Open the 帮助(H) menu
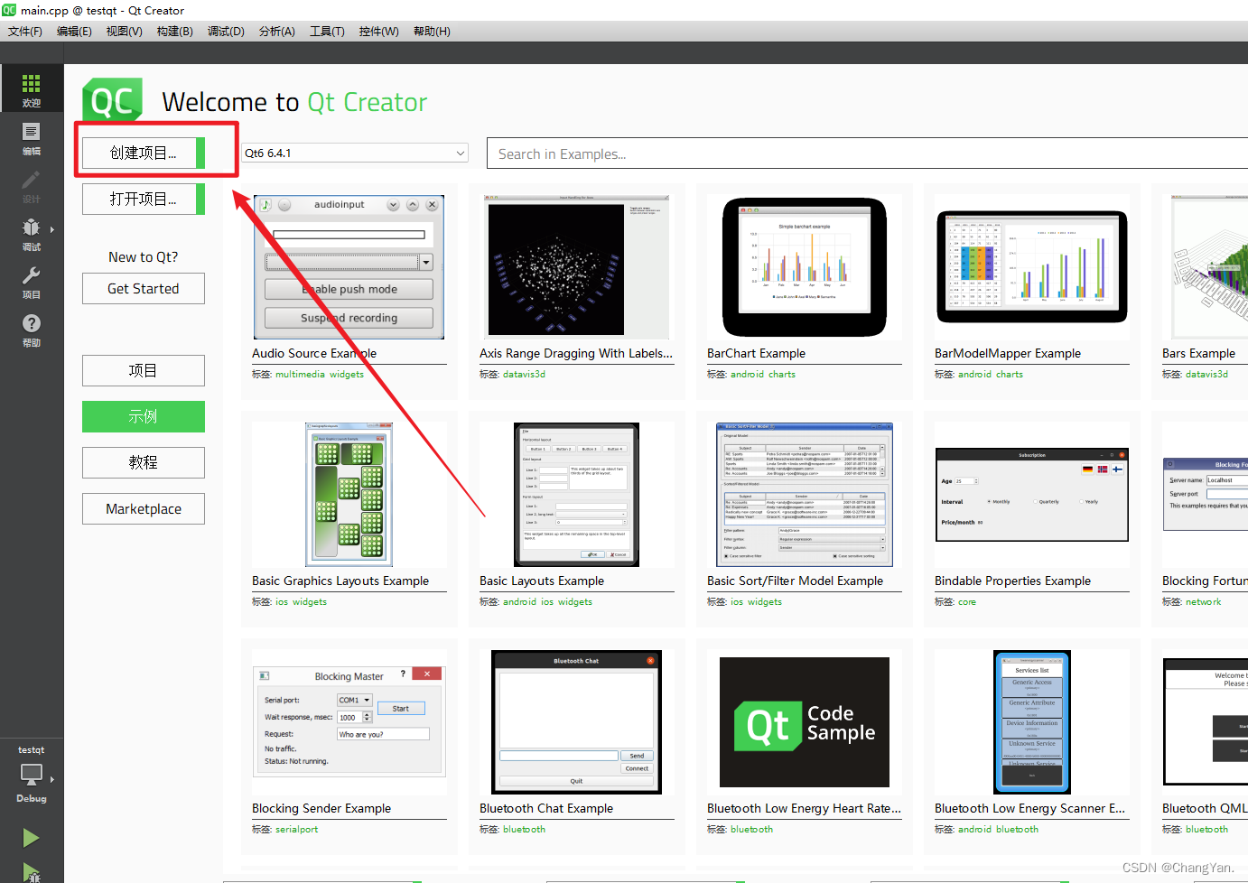The height and width of the screenshot is (883, 1248). point(432,31)
